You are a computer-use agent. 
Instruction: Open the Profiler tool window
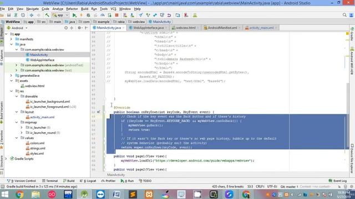click(x=109, y=181)
